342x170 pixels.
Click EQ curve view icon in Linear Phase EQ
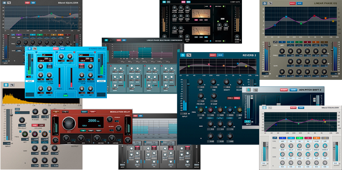[x=275, y=42]
